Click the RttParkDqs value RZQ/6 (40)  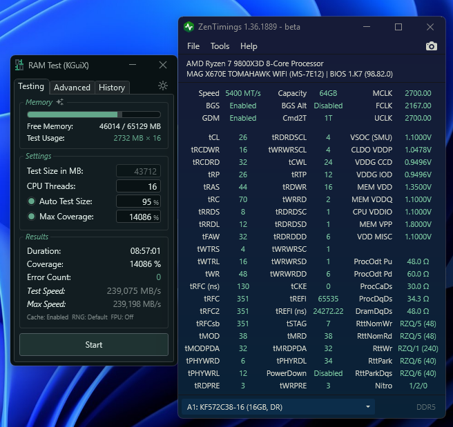click(418, 373)
